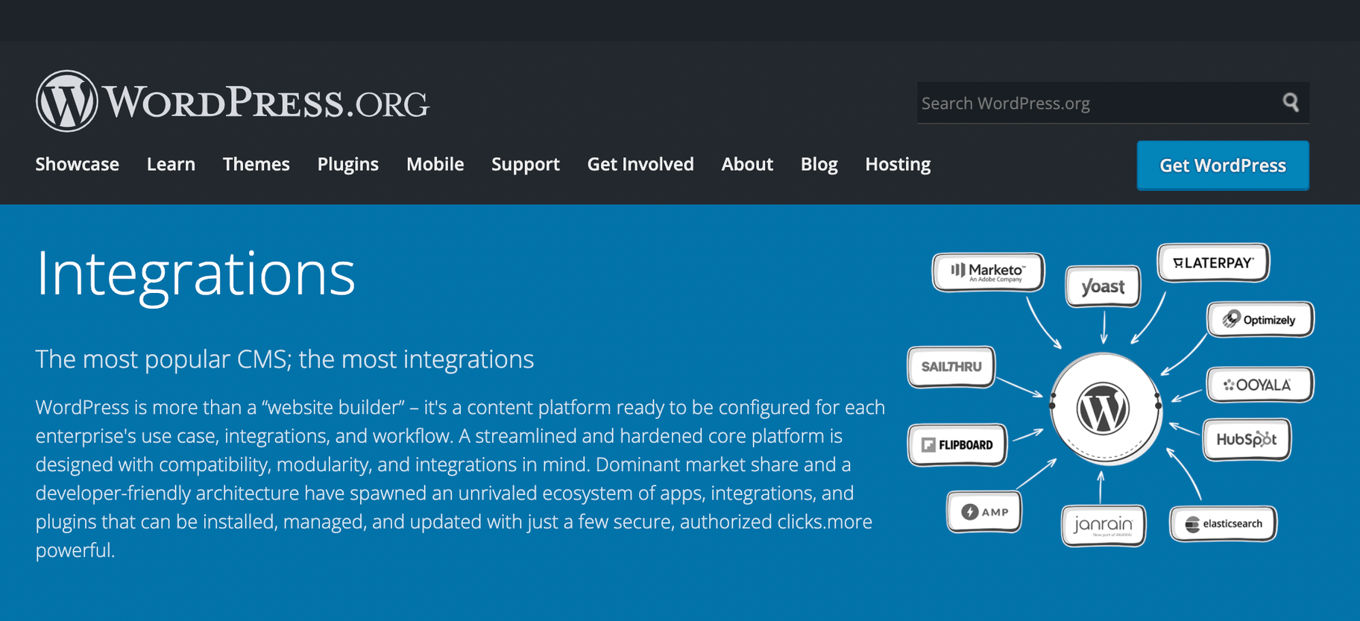Click the "The most popular CMS" subheading

285,359
